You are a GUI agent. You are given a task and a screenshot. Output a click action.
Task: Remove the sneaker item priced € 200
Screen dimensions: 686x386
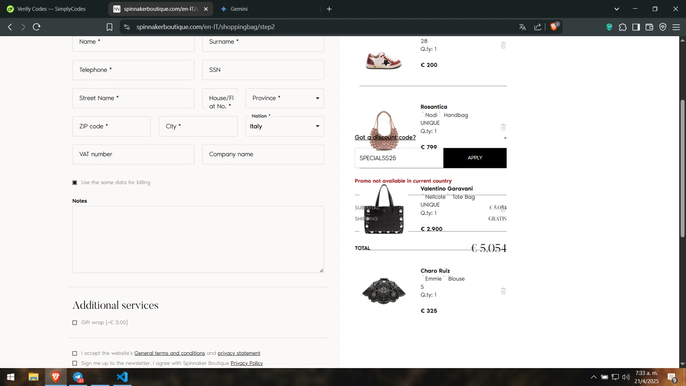click(x=504, y=45)
